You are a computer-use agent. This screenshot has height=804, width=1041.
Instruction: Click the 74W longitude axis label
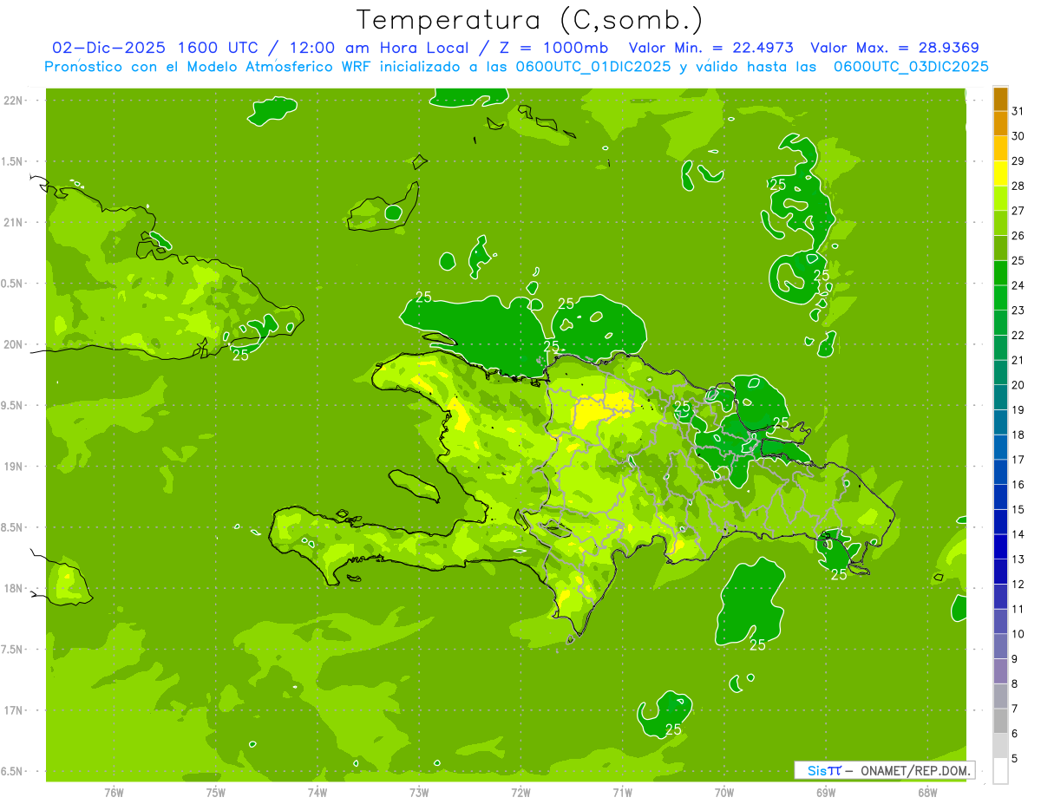coord(318,792)
